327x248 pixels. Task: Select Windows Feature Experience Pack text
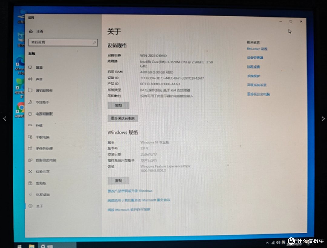165,168
